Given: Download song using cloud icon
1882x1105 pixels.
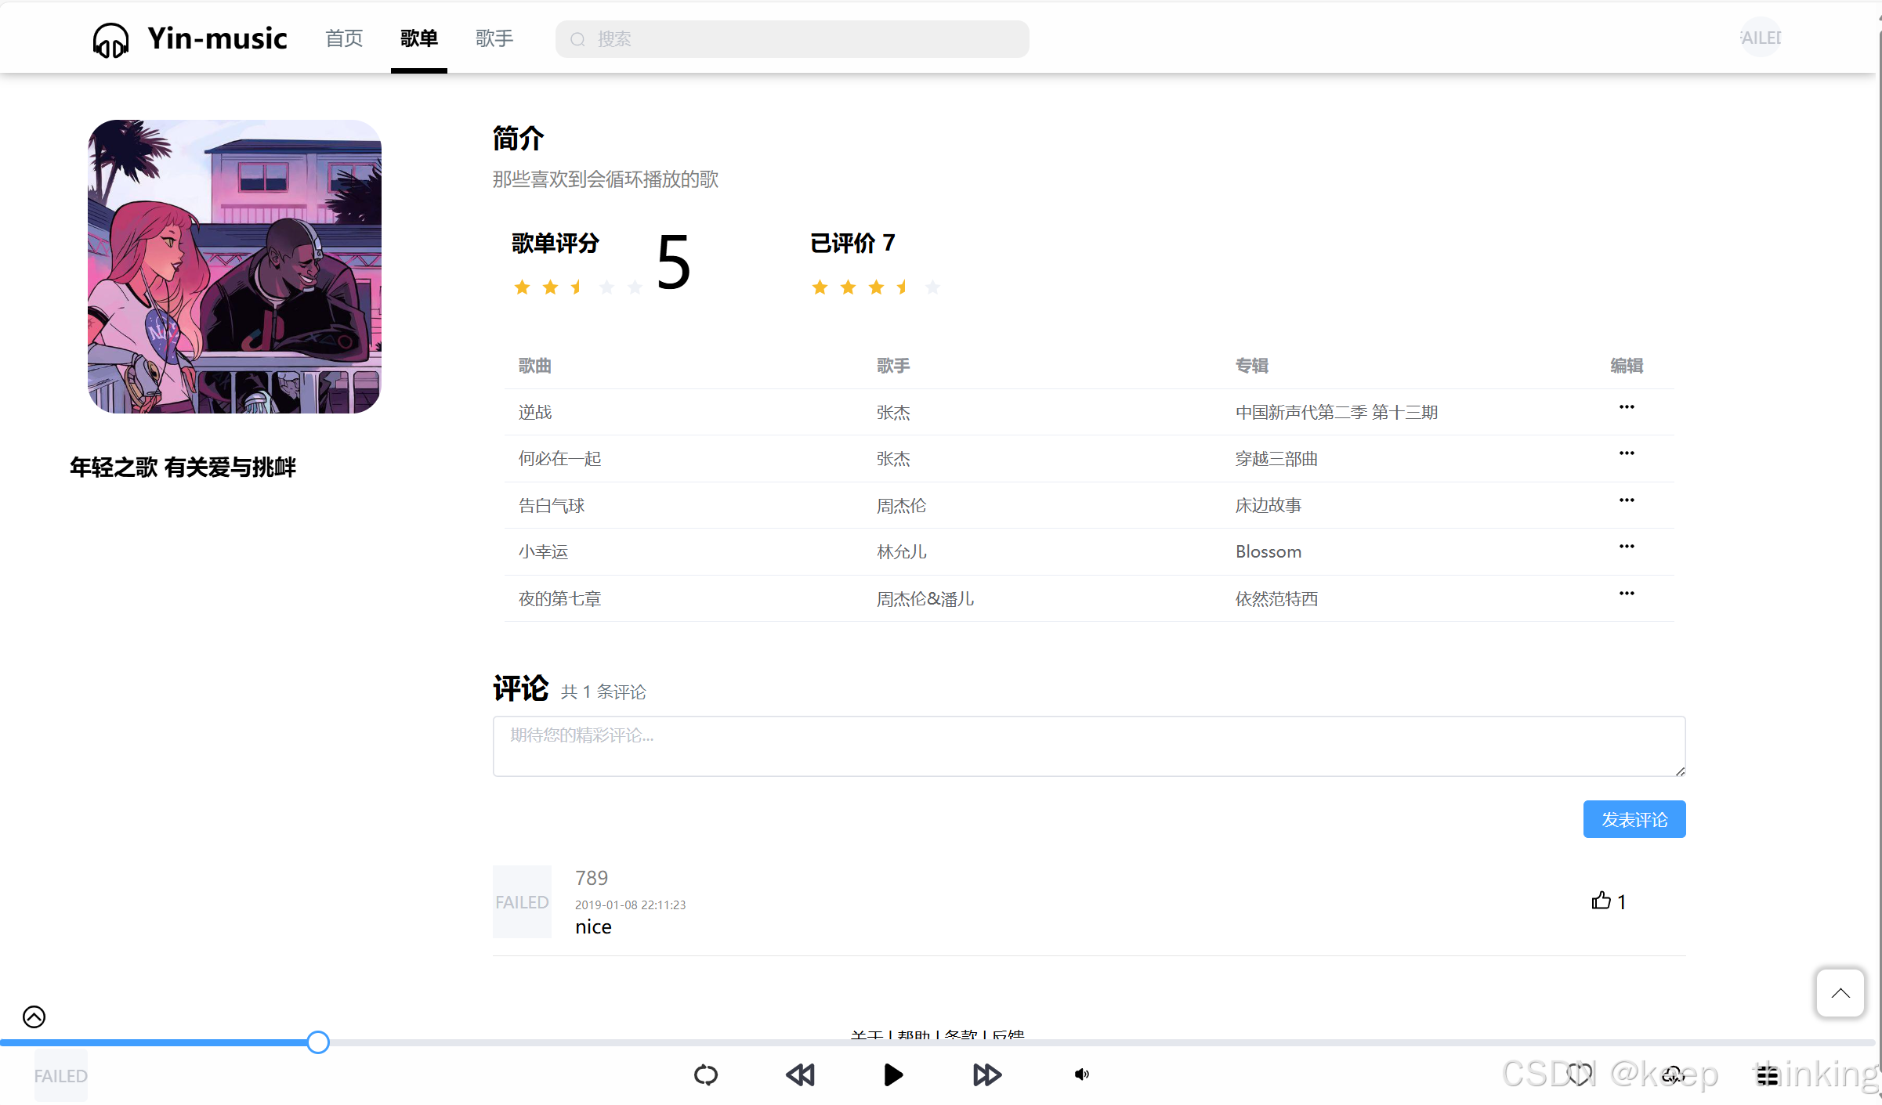Looking at the screenshot, I should (1672, 1074).
